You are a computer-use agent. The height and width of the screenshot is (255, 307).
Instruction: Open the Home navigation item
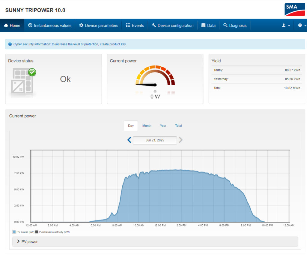click(x=12, y=26)
